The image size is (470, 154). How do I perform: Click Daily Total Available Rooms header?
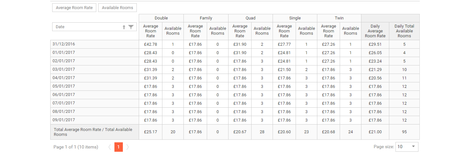coord(404,31)
